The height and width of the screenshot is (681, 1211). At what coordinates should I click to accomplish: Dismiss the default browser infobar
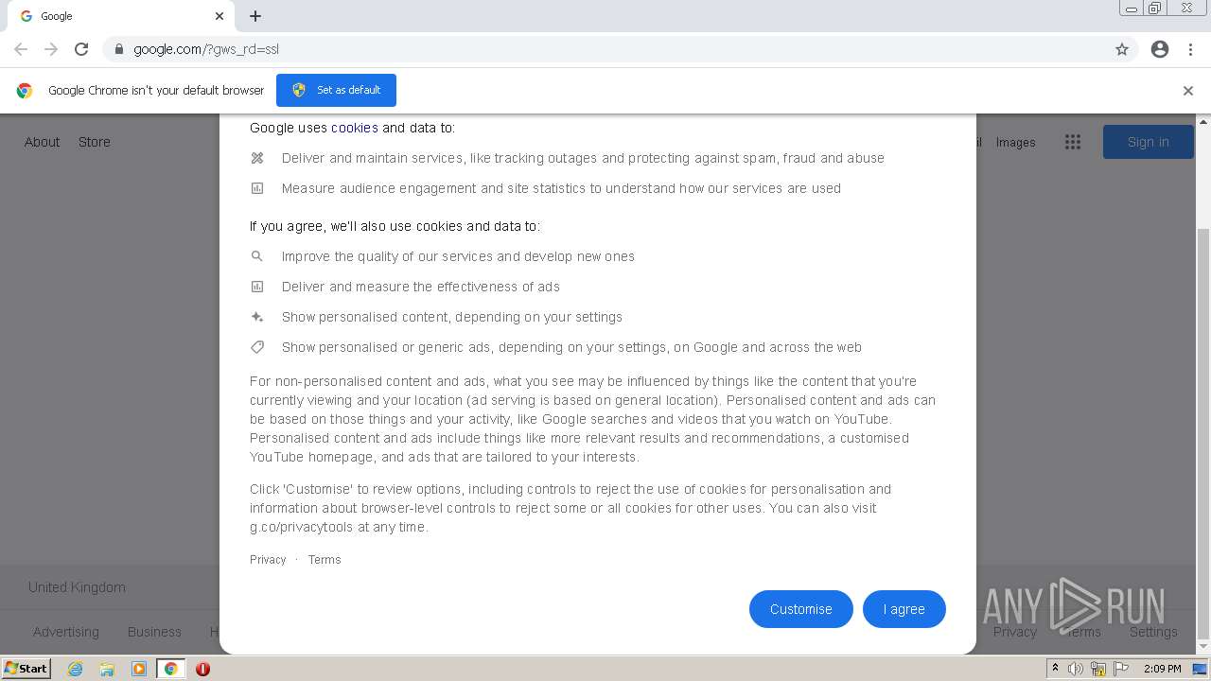point(1188,91)
